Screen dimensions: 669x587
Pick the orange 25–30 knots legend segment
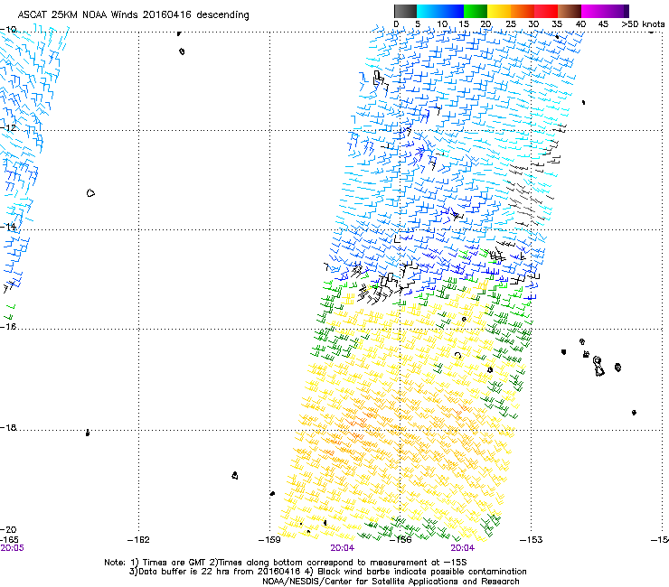coord(523,11)
